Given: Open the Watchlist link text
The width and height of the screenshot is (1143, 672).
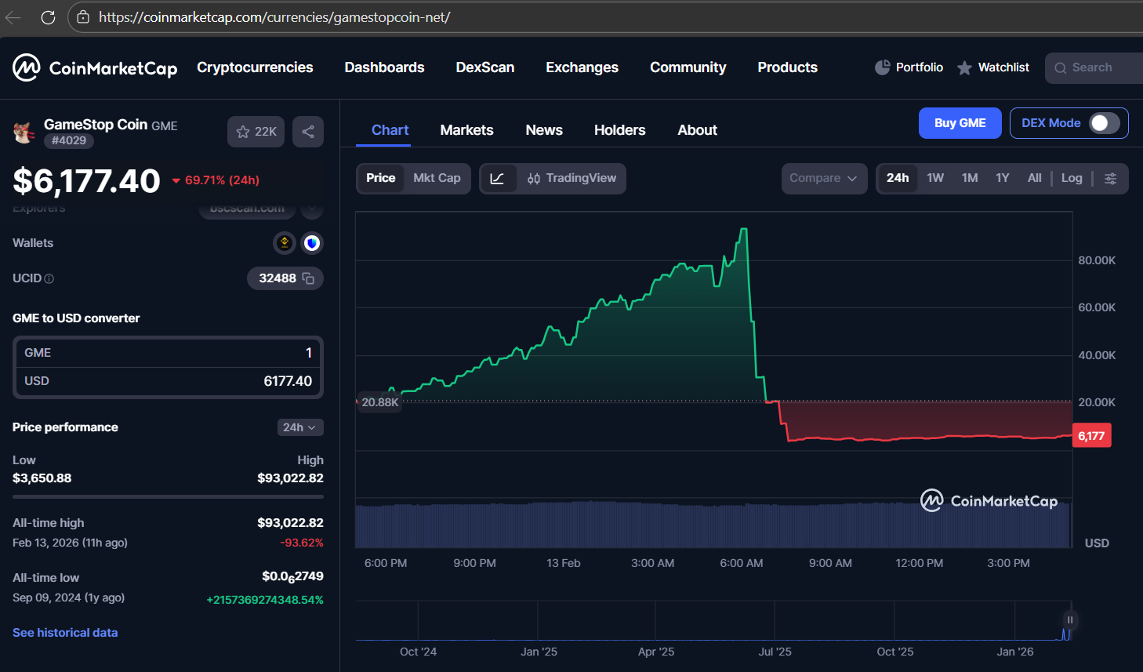Looking at the screenshot, I should coord(1003,67).
